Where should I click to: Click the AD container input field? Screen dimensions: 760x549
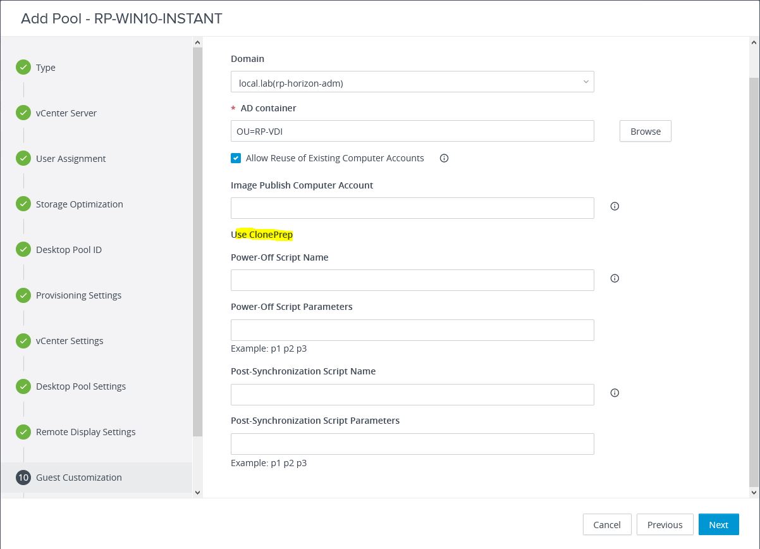tap(412, 131)
